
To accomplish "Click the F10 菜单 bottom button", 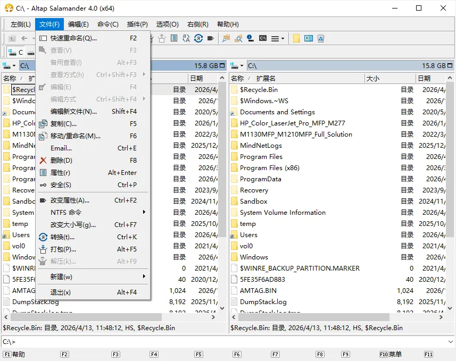I will tap(391, 354).
